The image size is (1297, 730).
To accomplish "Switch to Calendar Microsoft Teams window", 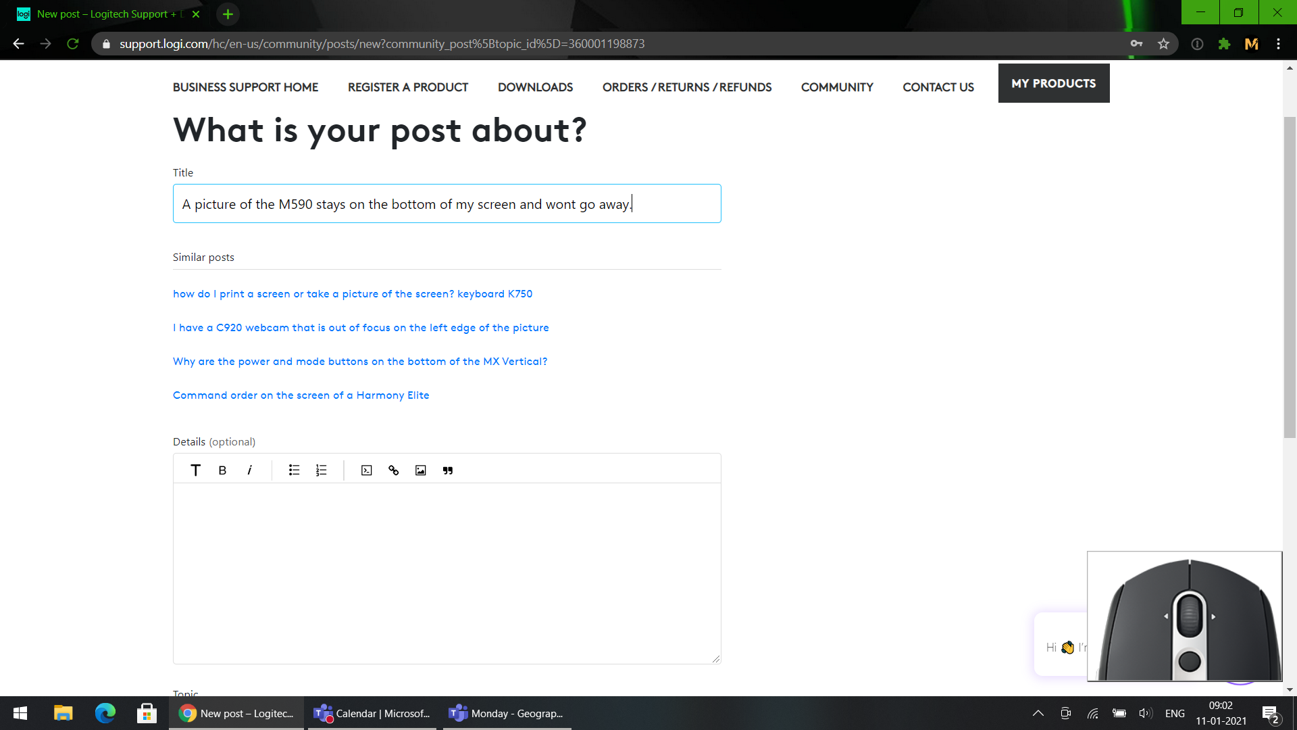I will coord(373,713).
